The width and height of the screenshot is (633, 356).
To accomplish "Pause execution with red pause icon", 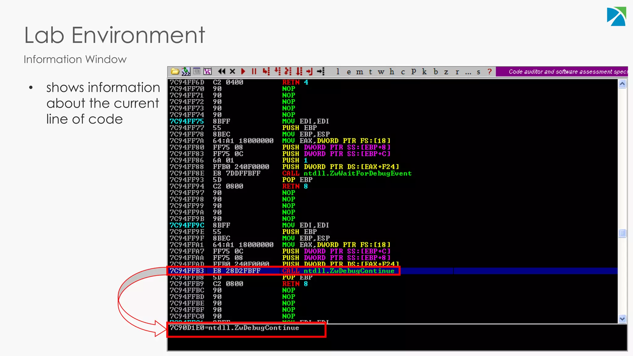I will [254, 71].
